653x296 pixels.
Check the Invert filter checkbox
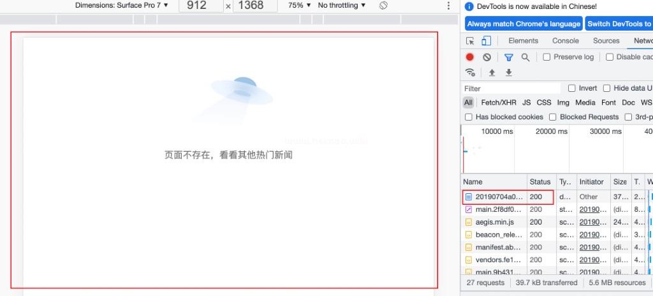tap(572, 88)
